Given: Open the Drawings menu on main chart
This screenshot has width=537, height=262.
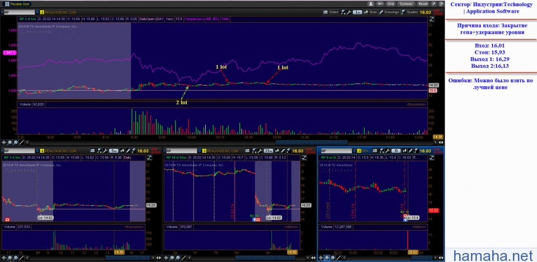Looking at the screenshot, I should click(389, 11).
